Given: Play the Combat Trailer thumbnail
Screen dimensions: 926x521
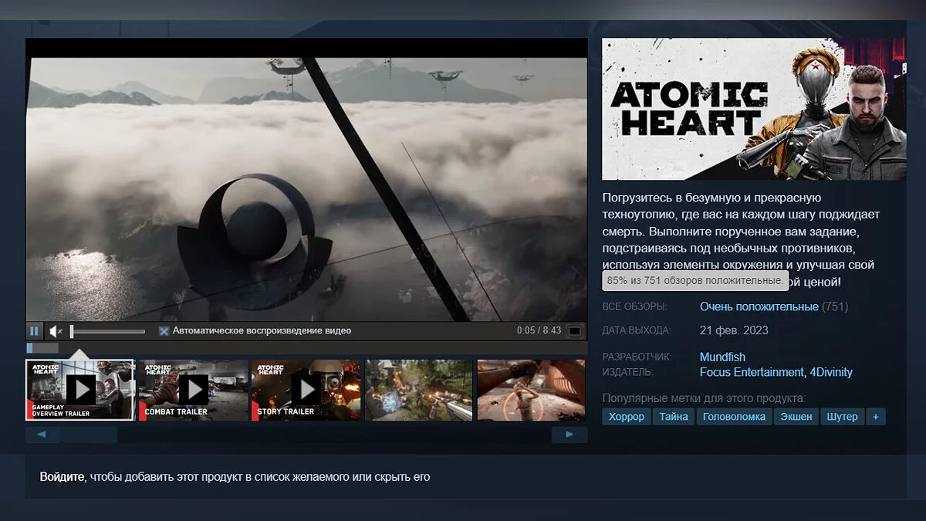Looking at the screenshot, I should [193, 390].
